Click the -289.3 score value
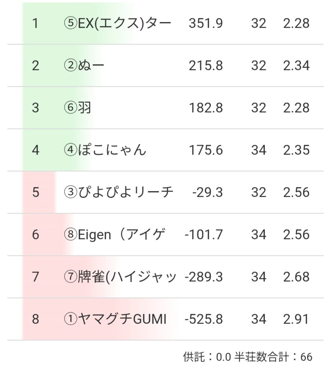 coord(204,277)
